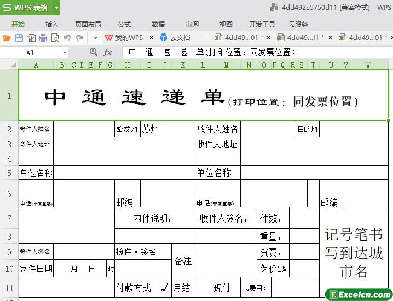This screenshot has height=301, width=393.
Task: Click the 云服务 tab in the ribbon
Action: pos(298,24)
